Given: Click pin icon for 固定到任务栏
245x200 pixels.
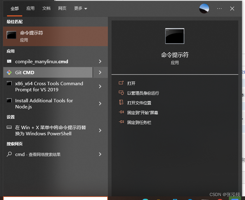Looking at the screenshot, I should pyautogui.click(x=121, y=122).
